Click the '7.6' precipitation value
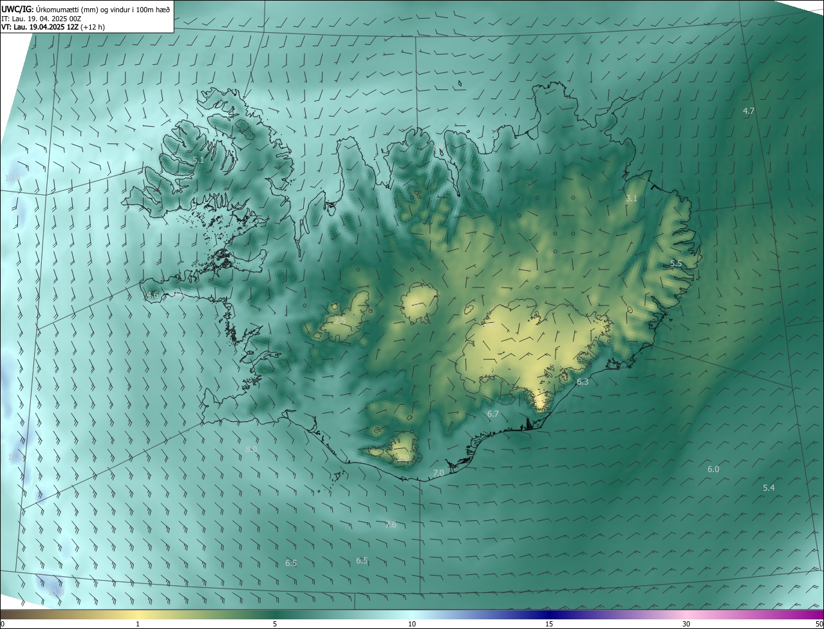The width and height of the screenshot is (824, 629). pos(391,525)
